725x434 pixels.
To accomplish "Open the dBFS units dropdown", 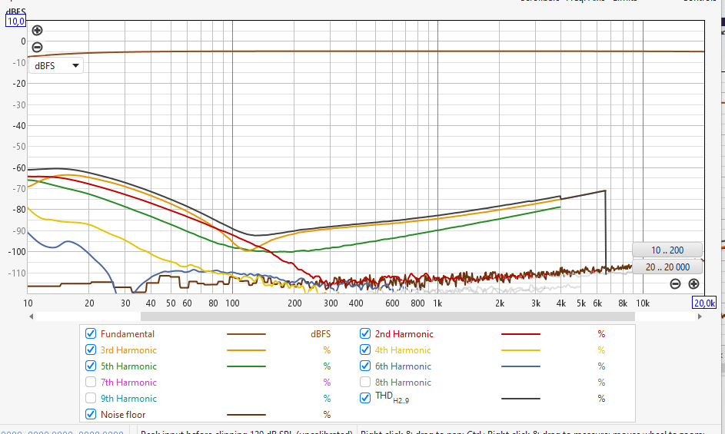I will [56, 65].
